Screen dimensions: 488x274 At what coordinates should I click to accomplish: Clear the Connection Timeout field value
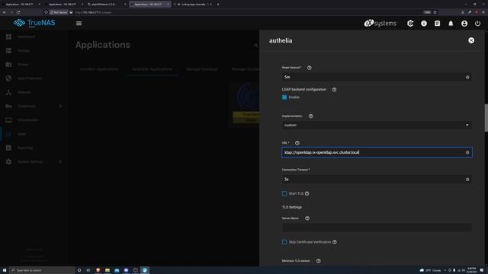[x=467, y=180]
